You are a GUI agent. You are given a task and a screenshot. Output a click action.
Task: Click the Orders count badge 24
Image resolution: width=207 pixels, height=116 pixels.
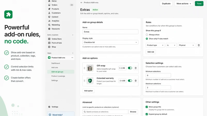(72, 5)
